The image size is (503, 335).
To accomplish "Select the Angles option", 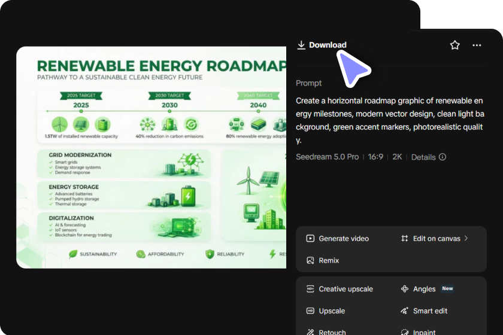I will pos(424,289).
